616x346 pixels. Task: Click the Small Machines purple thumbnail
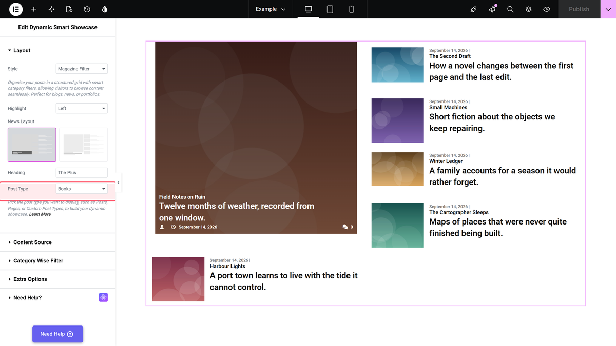398,120
